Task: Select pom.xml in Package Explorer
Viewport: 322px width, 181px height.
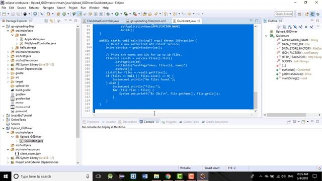Action: (x=21, y=111)
